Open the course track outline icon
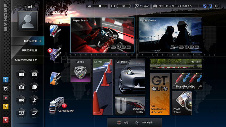Image resolution: width=226 pixels, height=127 pixels. click(34, 113)
